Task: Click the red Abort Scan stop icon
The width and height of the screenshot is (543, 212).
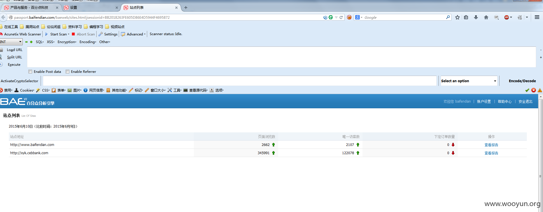Action: click(x=73, y=34)
